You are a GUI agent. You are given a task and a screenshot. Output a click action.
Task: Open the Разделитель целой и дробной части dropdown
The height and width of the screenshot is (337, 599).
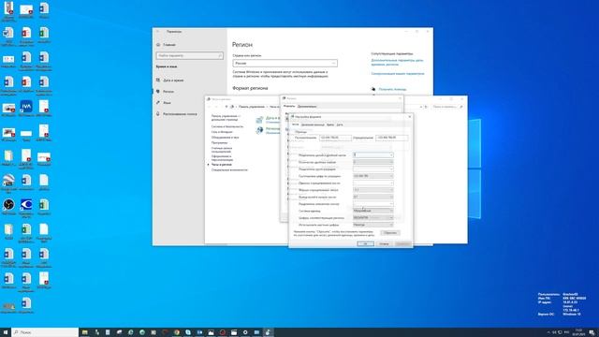tap(373, 154)
